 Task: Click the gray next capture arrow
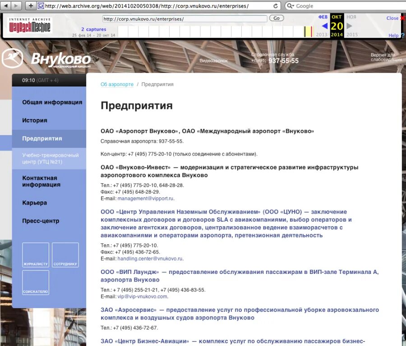click(349, 26)
